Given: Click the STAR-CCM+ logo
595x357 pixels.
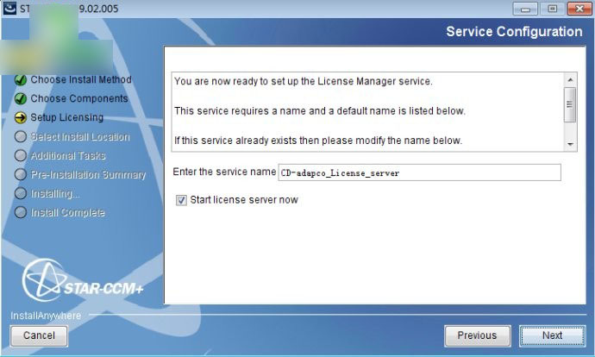Looking at the screenshot, I should coord(83,280).
